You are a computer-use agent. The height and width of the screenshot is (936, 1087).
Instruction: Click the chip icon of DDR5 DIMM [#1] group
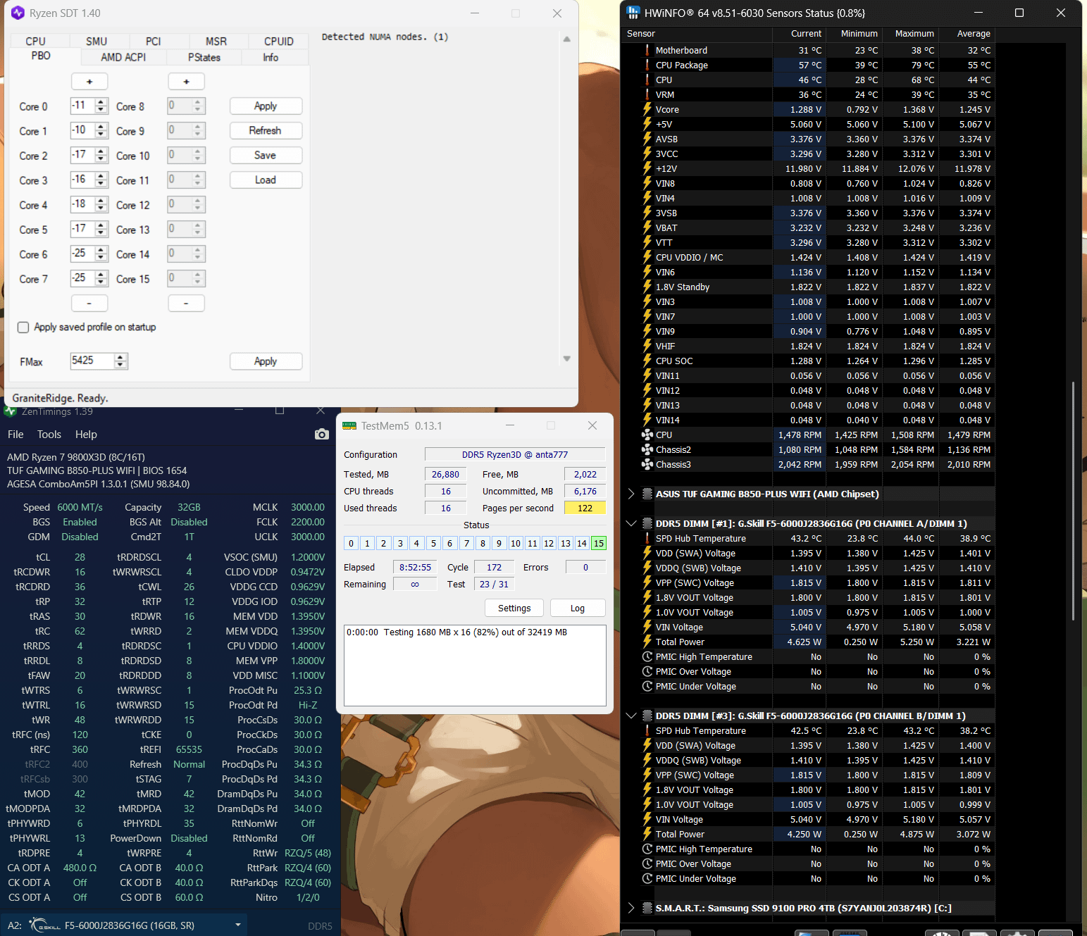point(647,523)
